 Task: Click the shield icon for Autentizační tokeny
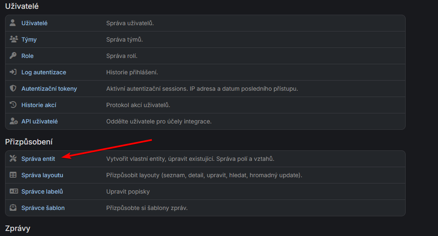[13, 89]
